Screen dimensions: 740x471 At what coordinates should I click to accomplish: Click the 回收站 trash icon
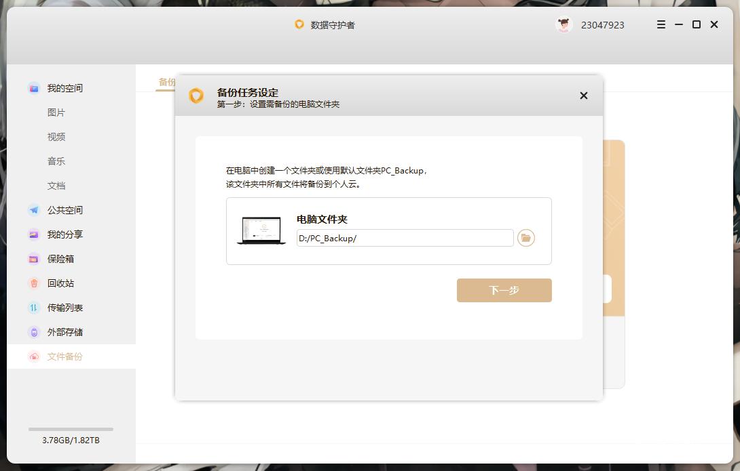tap(33, 283)
